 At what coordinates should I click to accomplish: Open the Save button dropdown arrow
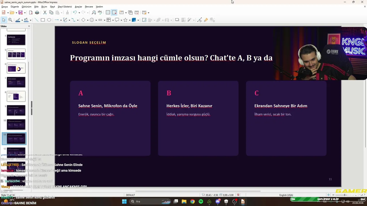tap(25, 13)
